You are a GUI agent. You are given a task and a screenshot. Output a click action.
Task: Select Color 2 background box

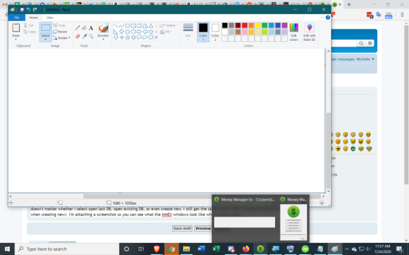tap(215, 32)
